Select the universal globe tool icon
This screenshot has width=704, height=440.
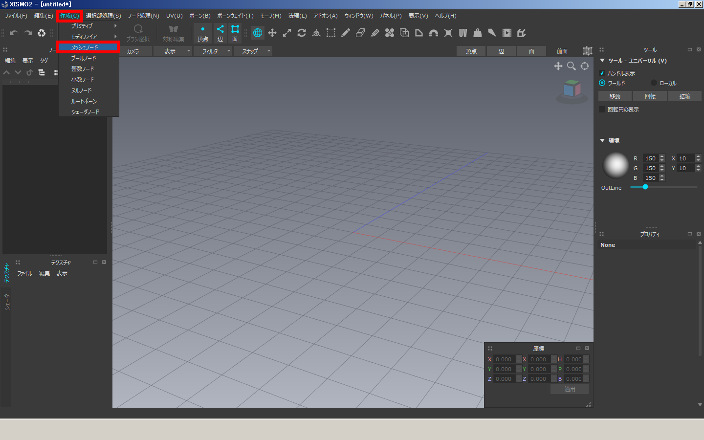(258, 33)
